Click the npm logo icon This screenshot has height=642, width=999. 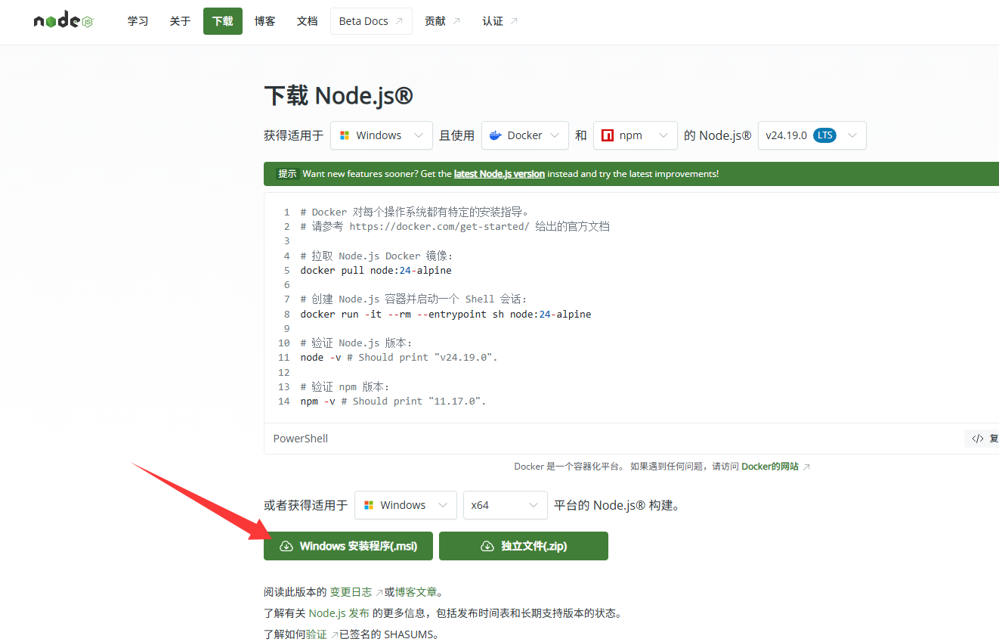(x=607, y=135)
